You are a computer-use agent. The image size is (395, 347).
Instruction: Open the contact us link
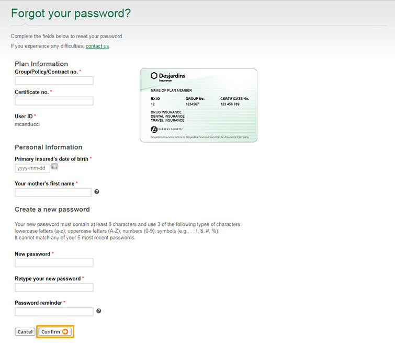[x=97, y=46]
